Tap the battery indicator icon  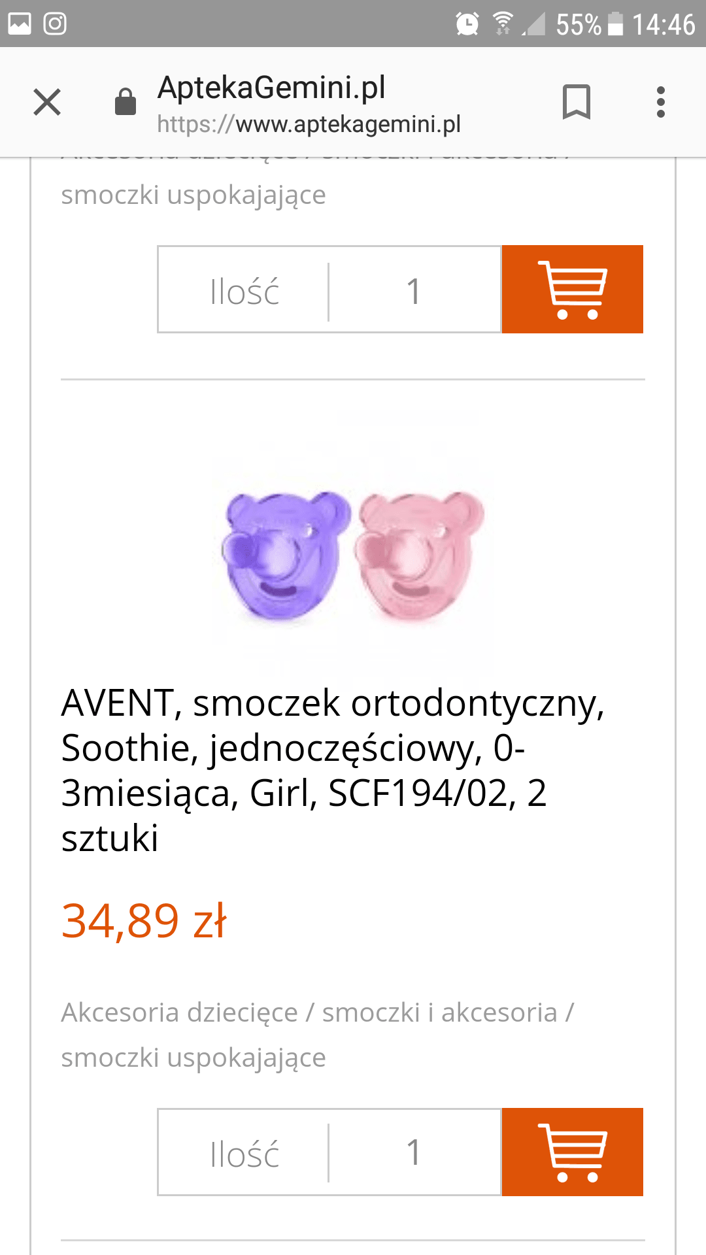615,24
